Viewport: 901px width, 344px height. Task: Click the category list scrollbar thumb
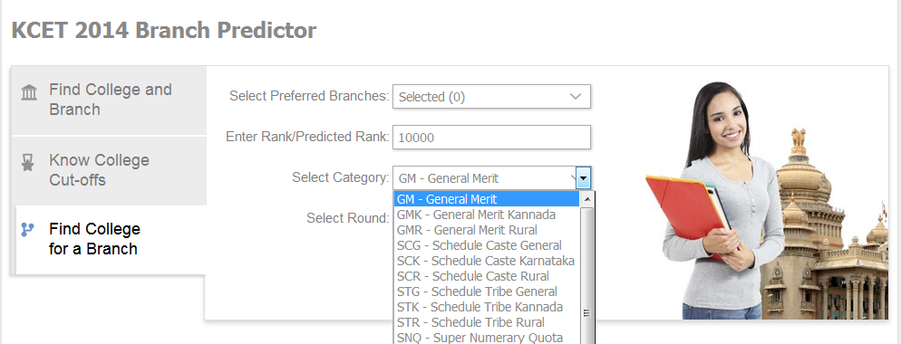(x=586, y=276)
